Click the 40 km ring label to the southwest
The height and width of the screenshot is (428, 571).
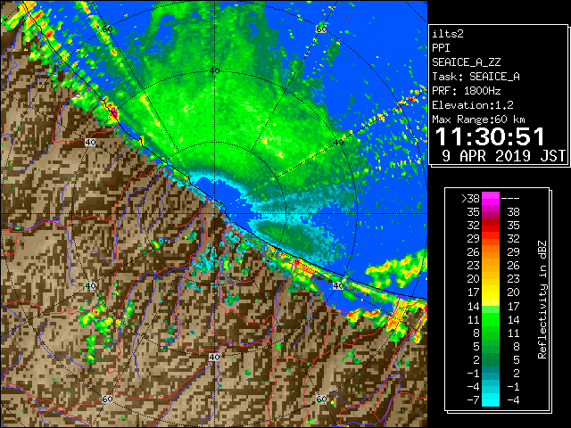click(x=90, y=285)
